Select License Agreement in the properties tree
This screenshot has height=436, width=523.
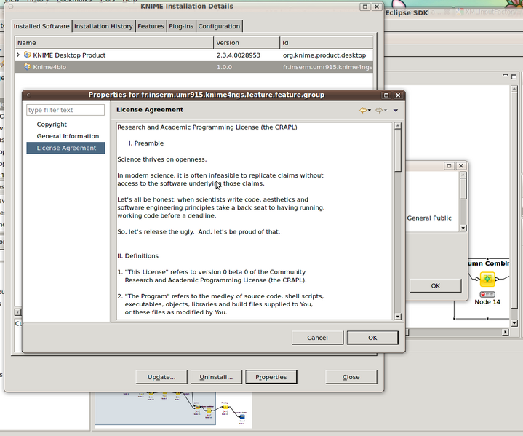click(x=66, y=148)
